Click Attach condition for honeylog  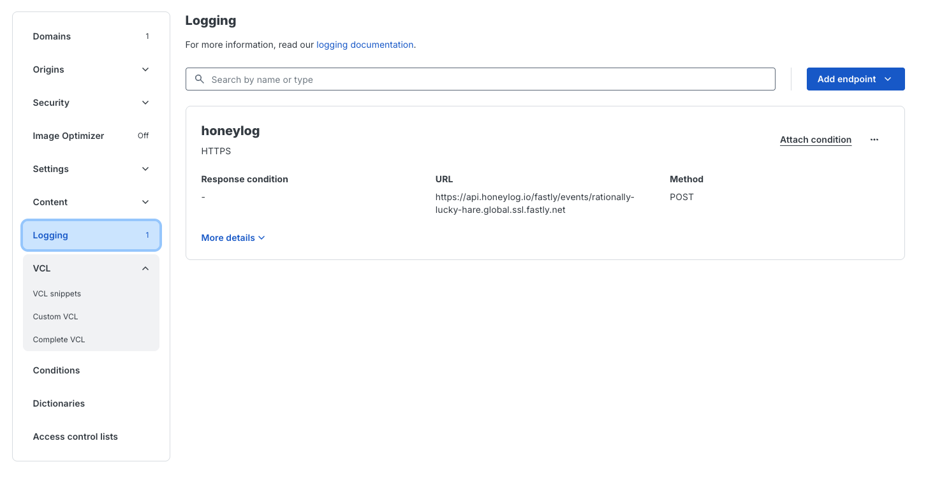tap(816, 140)
